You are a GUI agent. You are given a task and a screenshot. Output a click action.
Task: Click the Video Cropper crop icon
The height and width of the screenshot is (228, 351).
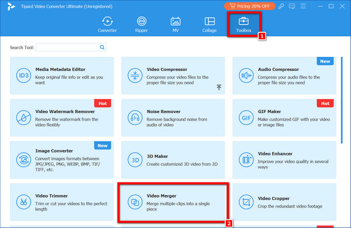pyautogui.click(x=246, y=202)
